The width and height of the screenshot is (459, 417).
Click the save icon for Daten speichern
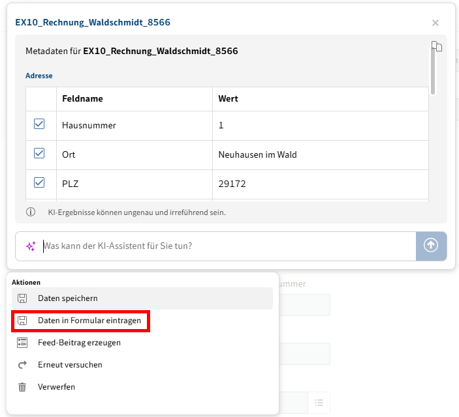[x=22, y=298]
